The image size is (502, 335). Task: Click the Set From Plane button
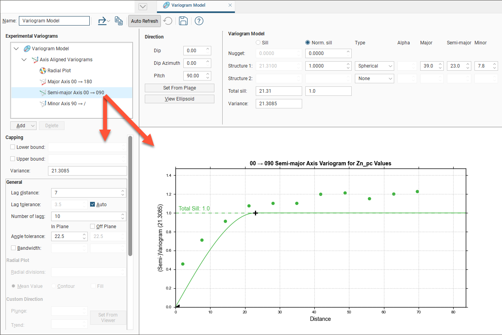pos(179,88)
